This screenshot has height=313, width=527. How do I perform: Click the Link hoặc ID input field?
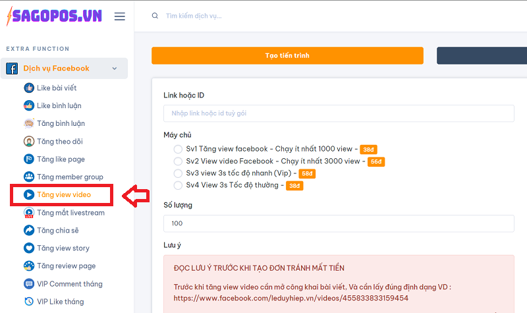[x=339, y=113]
